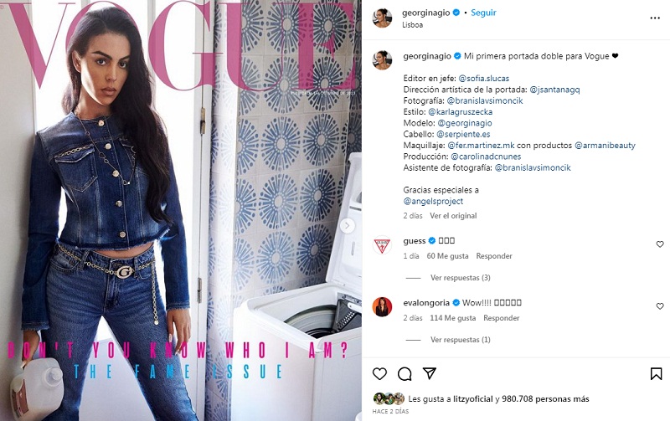Open comments with the speech bubble icon
This screenshot has width=670, height=421.
[405, 374]
